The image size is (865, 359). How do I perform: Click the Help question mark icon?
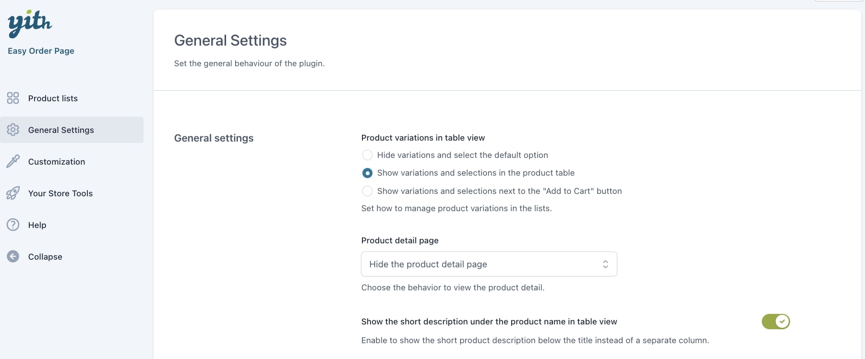pos(13,225)
